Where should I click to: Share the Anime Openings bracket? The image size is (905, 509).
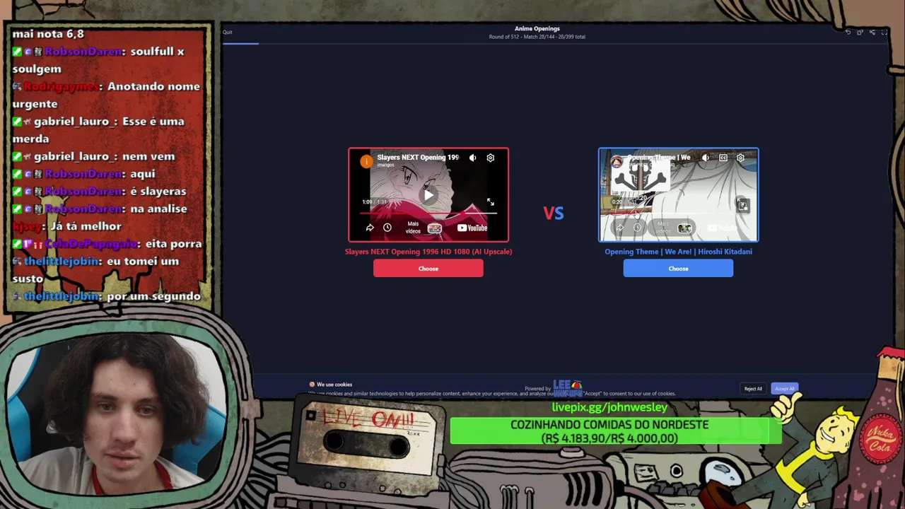tap(872, 32)
